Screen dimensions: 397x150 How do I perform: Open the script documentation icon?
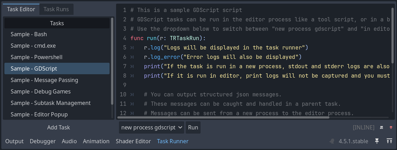[381, 127]
